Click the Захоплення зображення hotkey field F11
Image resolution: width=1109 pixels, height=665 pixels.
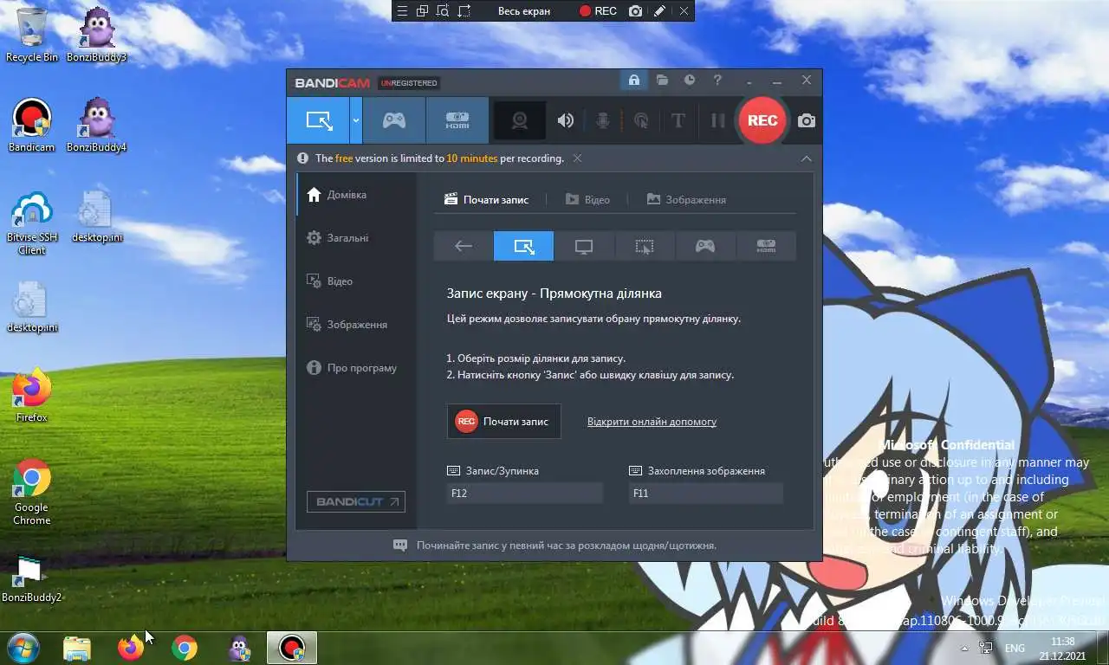(705, 494)
